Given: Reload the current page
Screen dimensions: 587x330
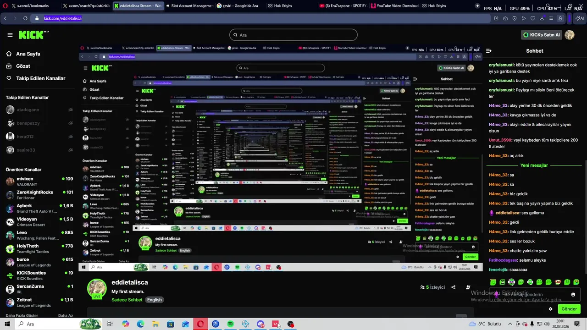Looking at the screenshot, I should tap(25, 18).
